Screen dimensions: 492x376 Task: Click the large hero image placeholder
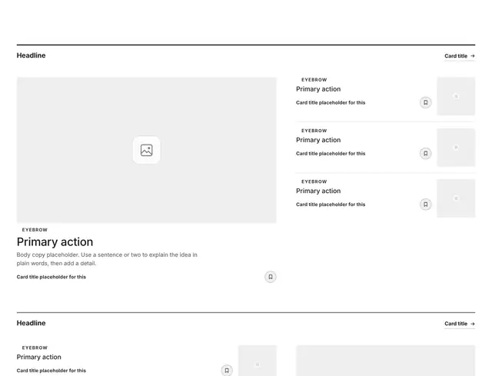147,150
